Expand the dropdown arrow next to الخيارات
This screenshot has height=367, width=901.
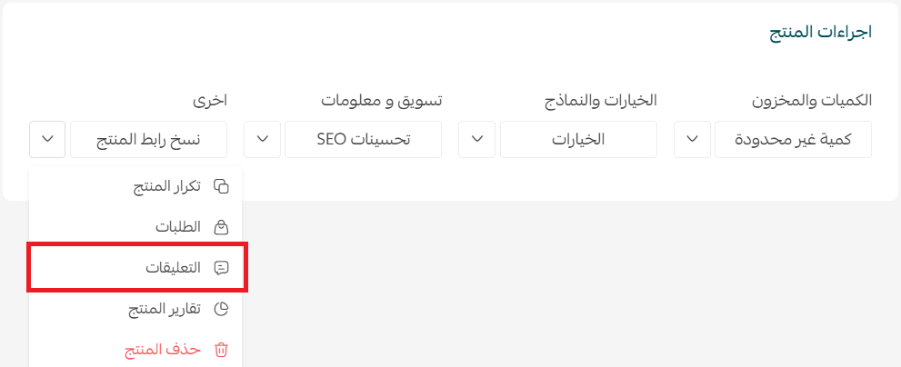click(477, 139)
